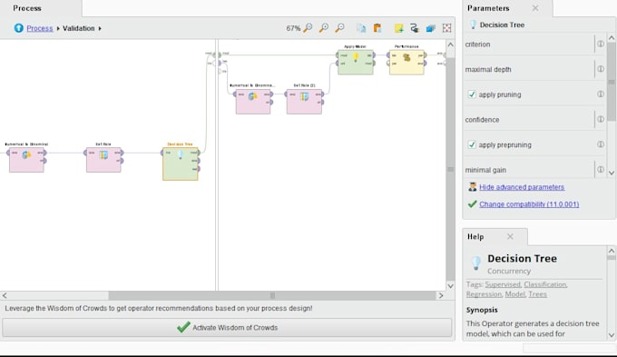Copy the selected operator
617x357 pixels.
pos(361,28)
